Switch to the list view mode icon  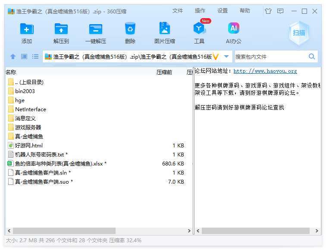(35, 56)
